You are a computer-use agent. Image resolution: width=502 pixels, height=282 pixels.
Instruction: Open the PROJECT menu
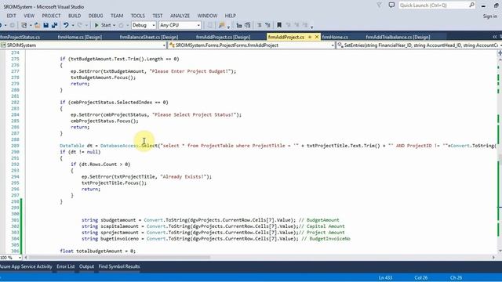(51, 16)
